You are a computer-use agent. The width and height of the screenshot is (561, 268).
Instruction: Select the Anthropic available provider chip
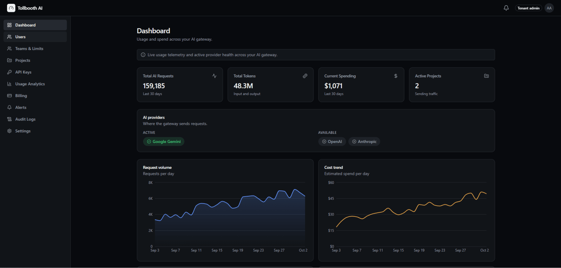click(x=364, y=142)
